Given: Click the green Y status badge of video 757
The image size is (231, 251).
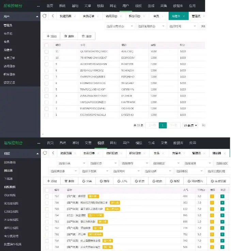Looking at the screenshot, I should point(222,196).
